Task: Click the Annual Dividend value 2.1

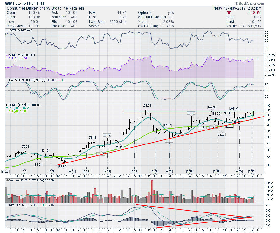Action: point(171,17)
